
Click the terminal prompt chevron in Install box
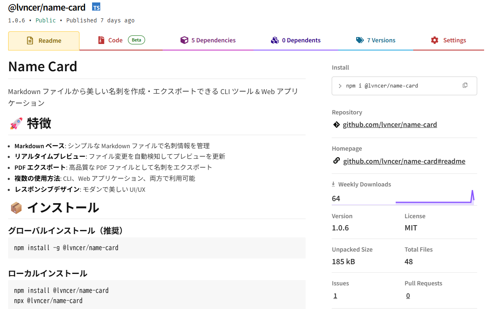(x=340, y=86)
